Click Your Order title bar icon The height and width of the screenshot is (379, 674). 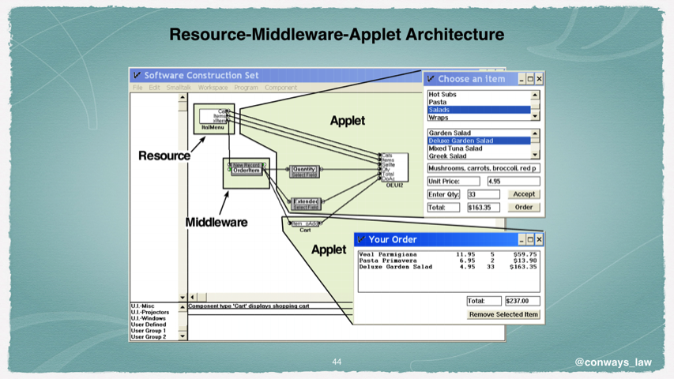coord(361,239)
